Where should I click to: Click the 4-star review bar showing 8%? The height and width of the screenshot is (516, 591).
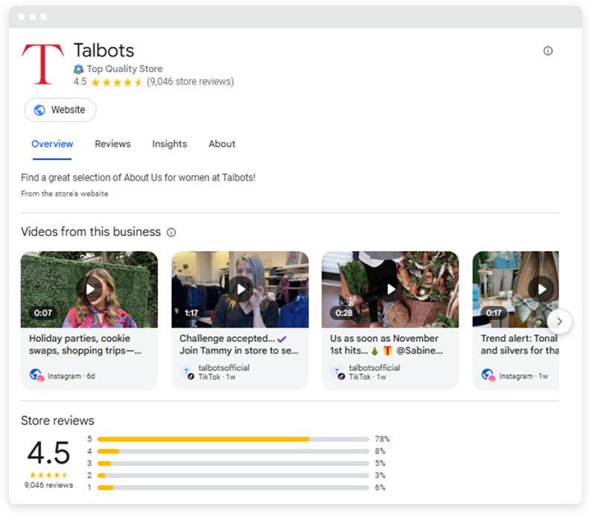click(233, 451)
